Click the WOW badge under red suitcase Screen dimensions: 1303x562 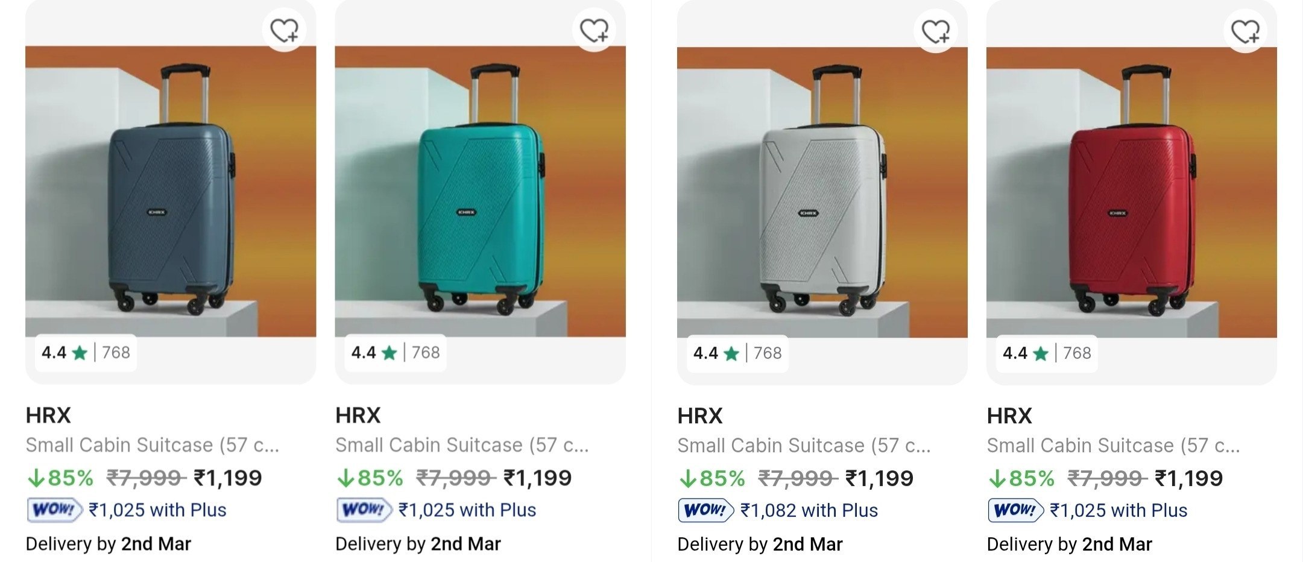pos(1015,511)
